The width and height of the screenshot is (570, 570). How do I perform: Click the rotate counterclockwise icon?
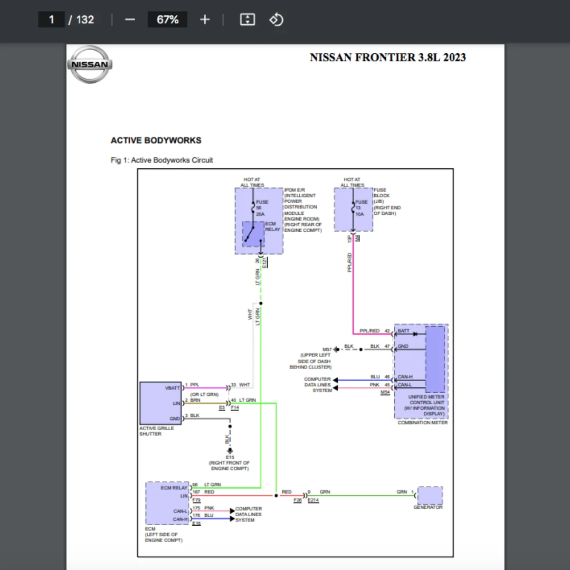[276, 20]
